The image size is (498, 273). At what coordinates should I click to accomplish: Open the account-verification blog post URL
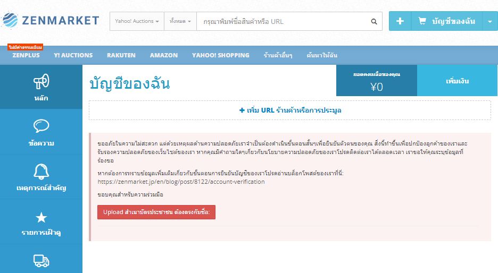pos(181,182)
